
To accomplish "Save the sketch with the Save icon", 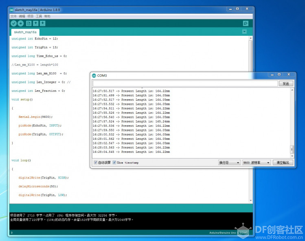I will (43, 24).
